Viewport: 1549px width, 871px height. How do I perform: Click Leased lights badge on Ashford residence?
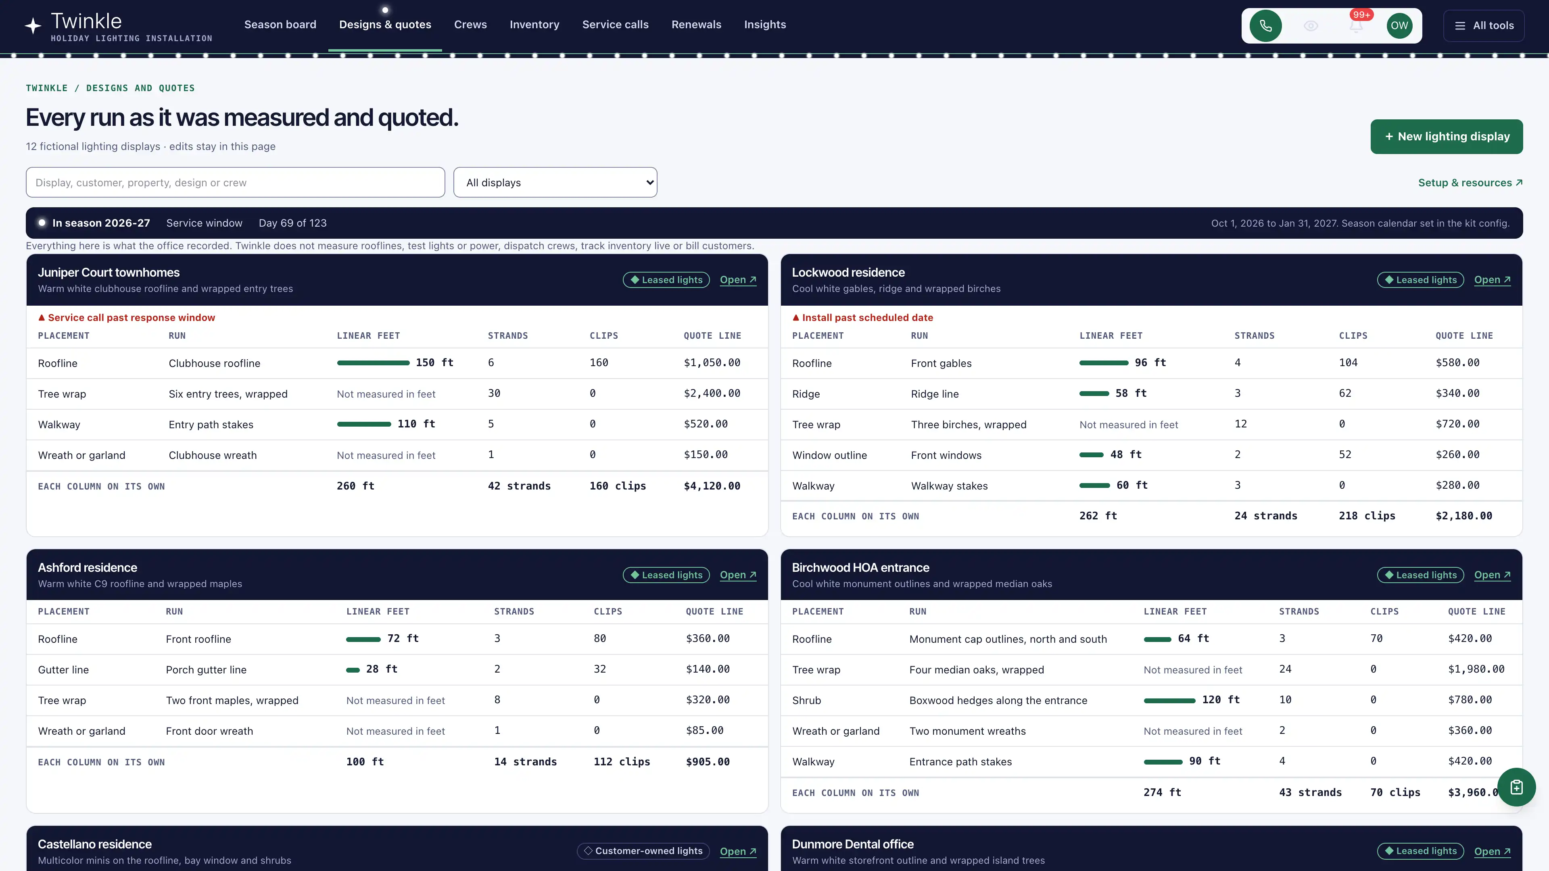coord(666,575)
